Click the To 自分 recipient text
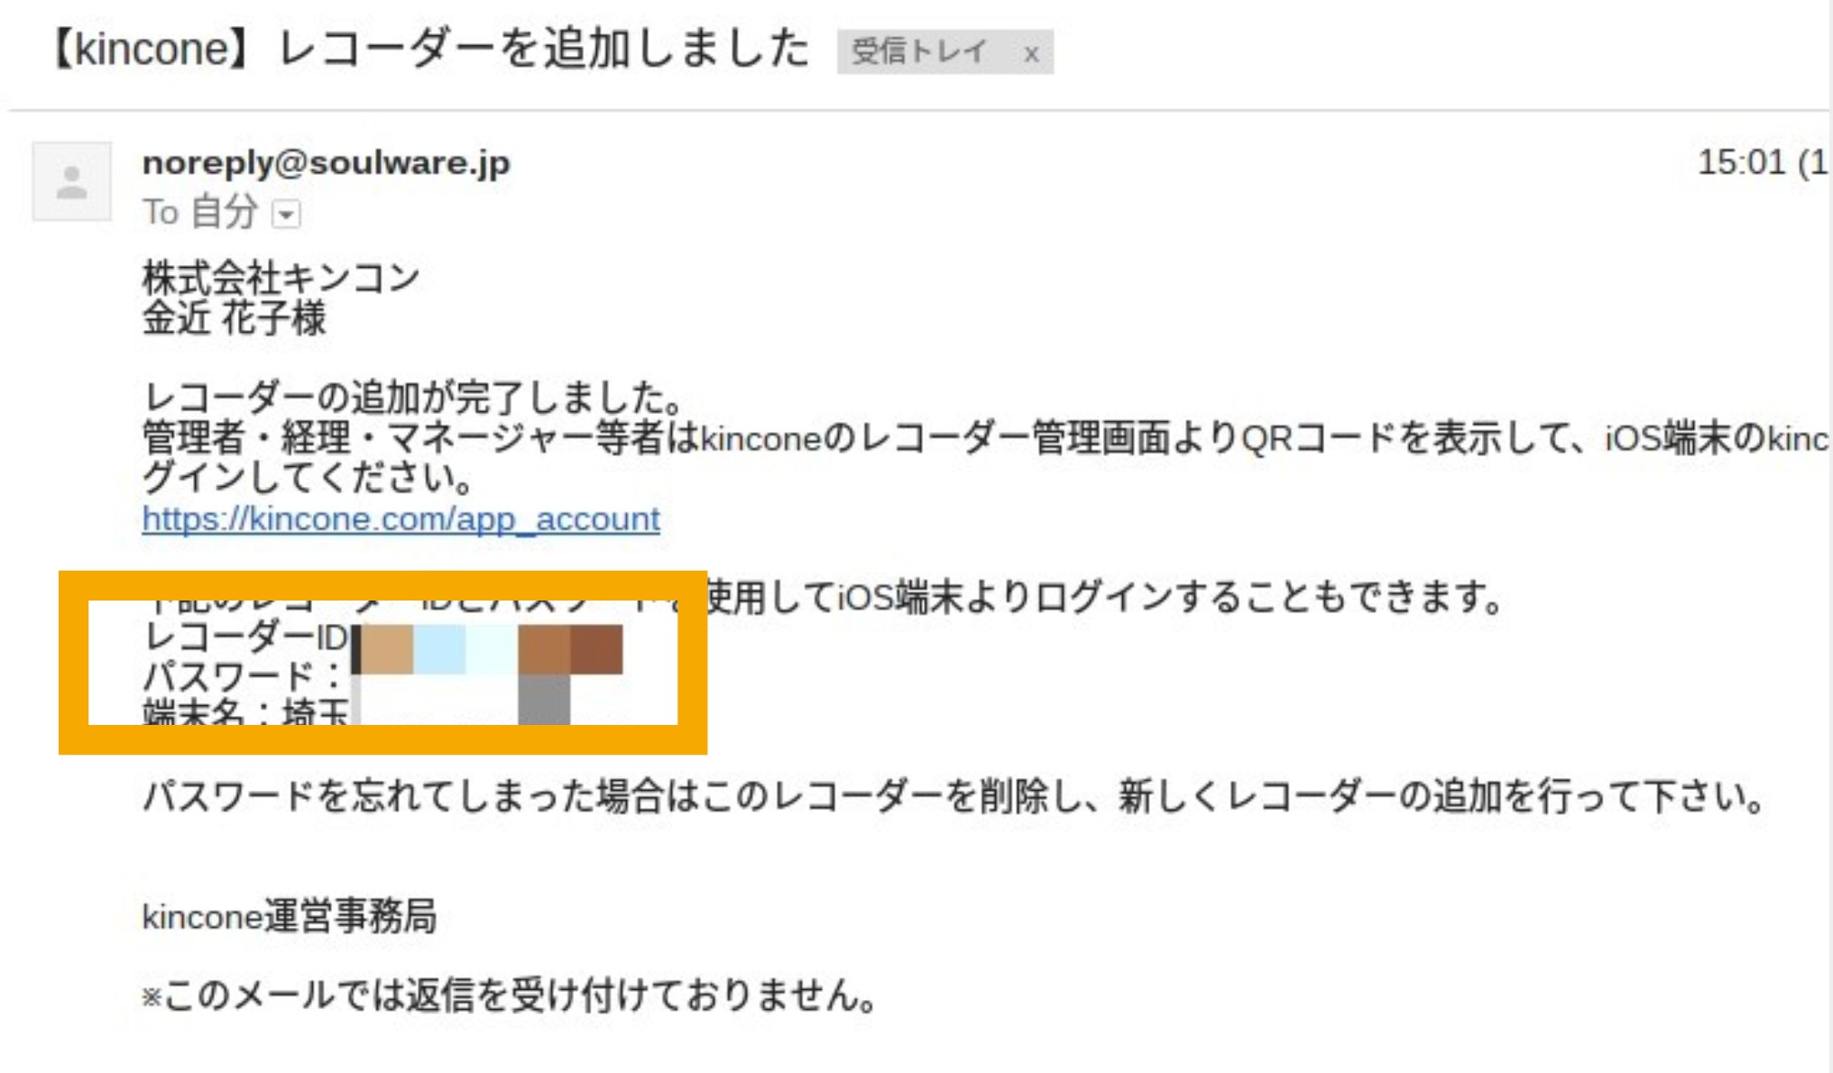 click(201, 213)
